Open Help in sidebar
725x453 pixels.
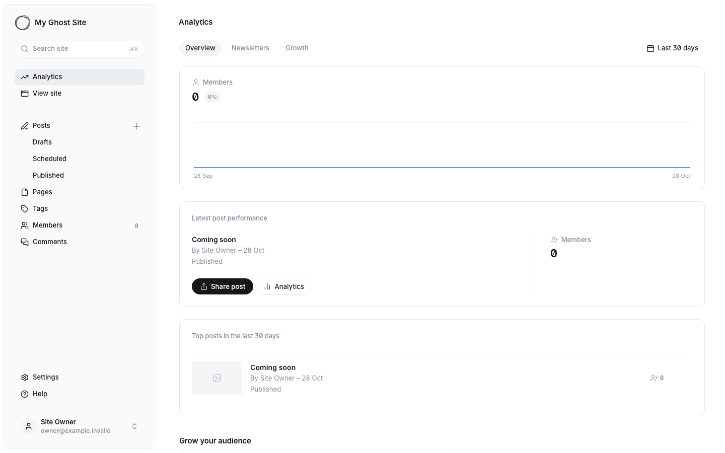(x=80, y=394)
